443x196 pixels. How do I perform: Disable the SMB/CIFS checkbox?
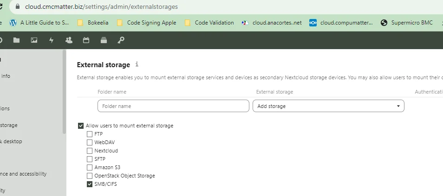point(90,184)
